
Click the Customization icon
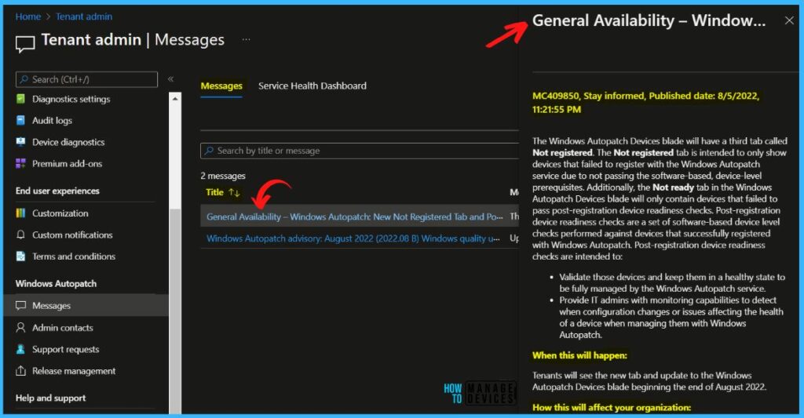[20, 213]
